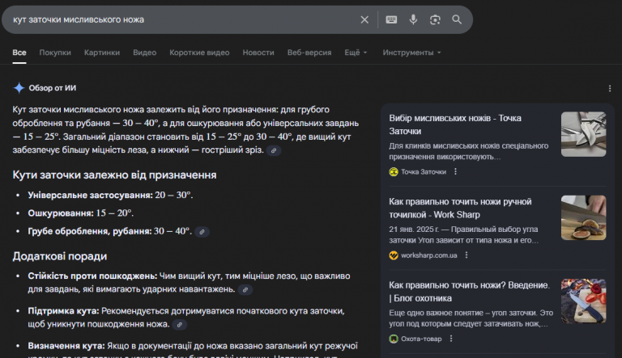
Task: Select the Видео search tab
Action: click(144, 53)
